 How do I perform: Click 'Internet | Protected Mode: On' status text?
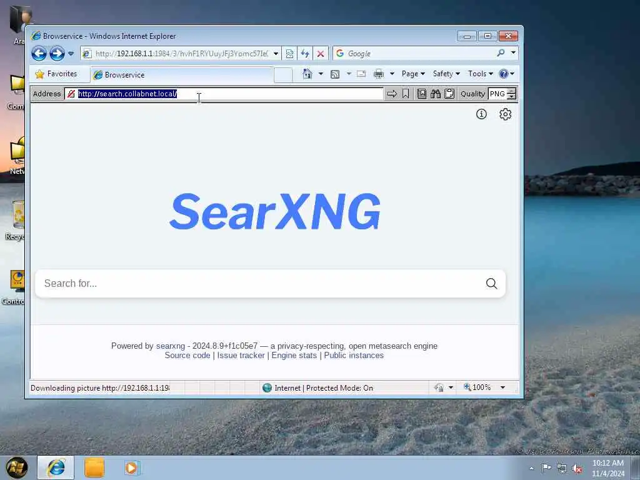point(324,387)
